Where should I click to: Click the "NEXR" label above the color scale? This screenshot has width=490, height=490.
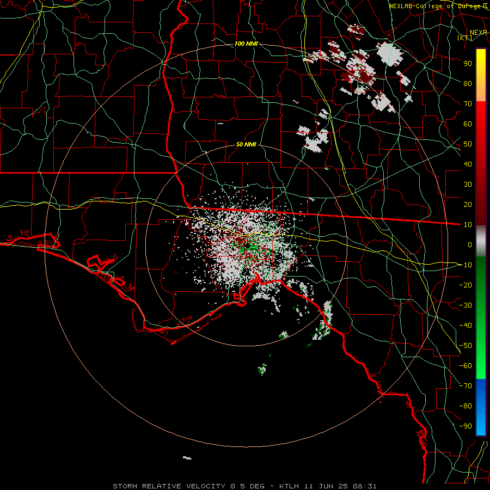pyautogui.click(x=479, y=33)
